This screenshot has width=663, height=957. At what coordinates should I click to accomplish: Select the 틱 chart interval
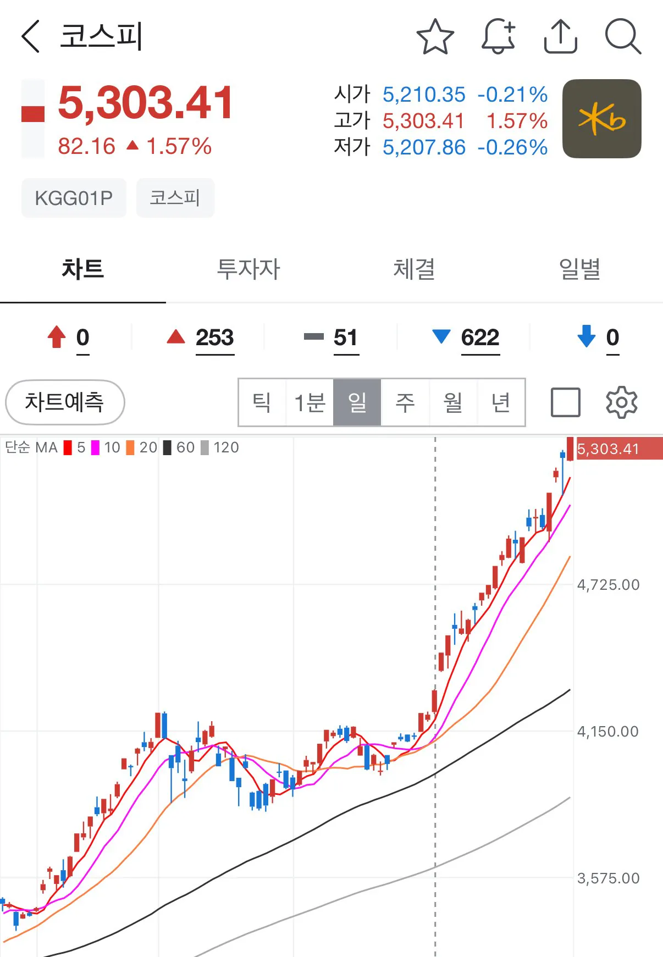tap(262, 402)
